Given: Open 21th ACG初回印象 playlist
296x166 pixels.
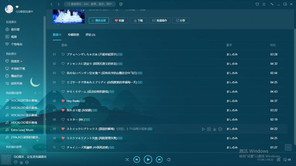Looking at the screenshot, I should tap(23, 137).
